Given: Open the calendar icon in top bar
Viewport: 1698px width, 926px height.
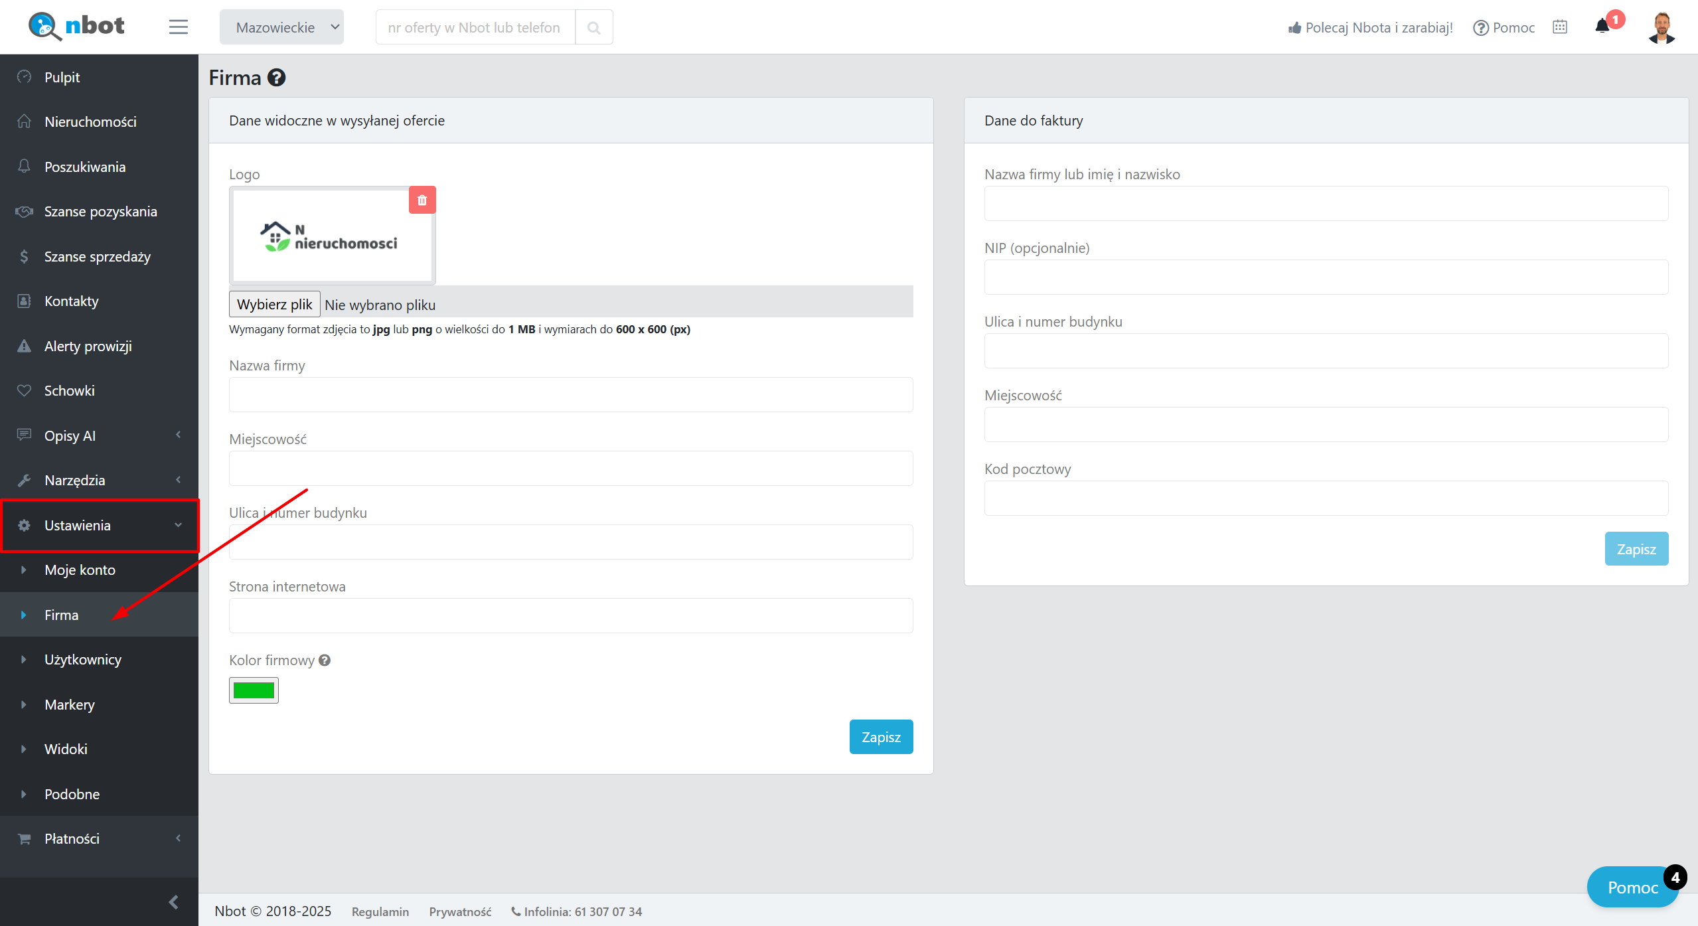Looking at the screenshot, I should [x=1560, y=27].
